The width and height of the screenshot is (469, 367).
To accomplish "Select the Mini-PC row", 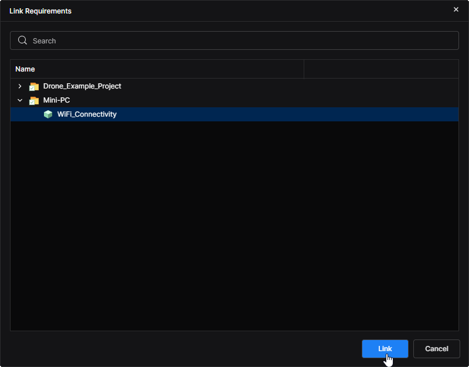I will (234, 100).
